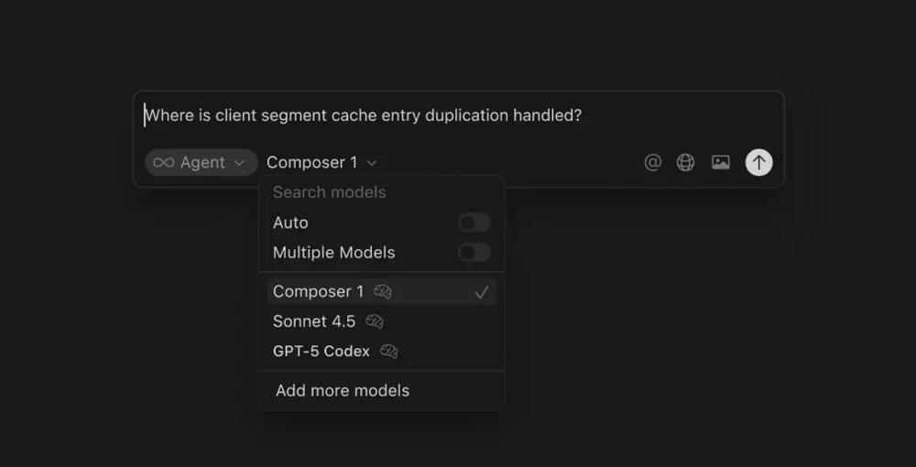Click the chevron beside the Composer 1 selector
916x467 pixels.
[x=372, y=163]
